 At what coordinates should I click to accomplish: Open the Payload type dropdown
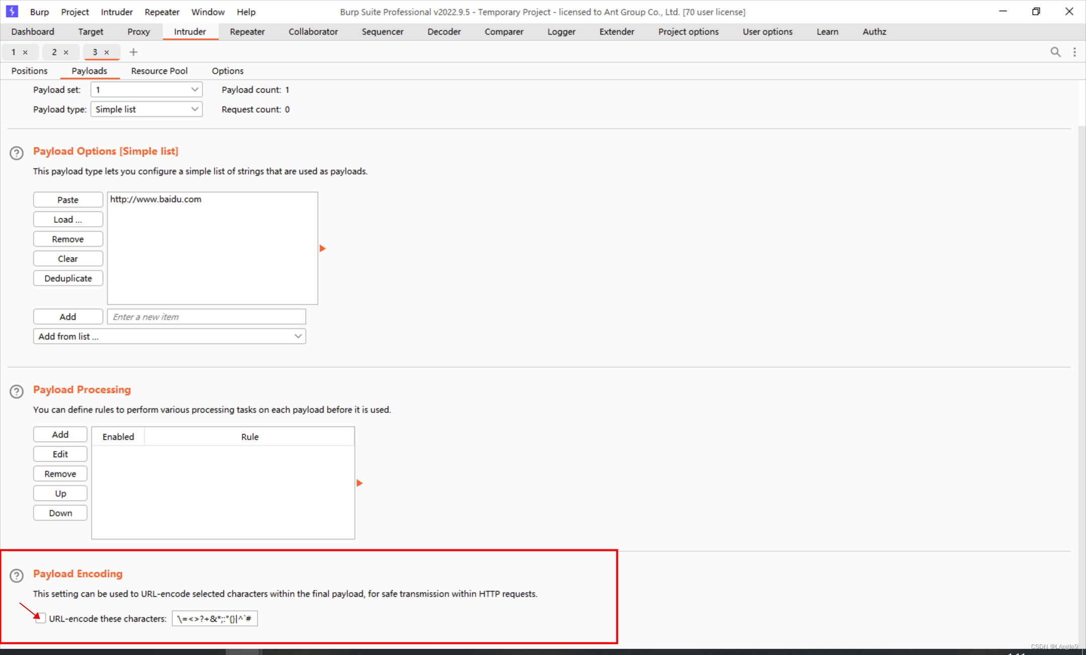pyautogui.click(x=146, y=109)
